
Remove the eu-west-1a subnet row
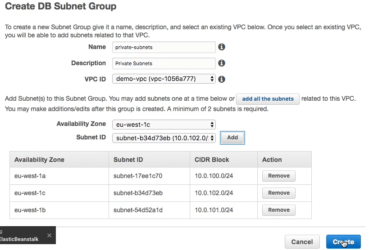coord(278,176)
